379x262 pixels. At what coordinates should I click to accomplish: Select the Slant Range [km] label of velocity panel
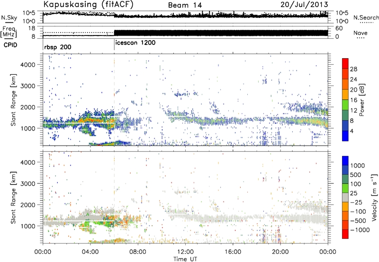pyautogui.click(x=13, y=197)
